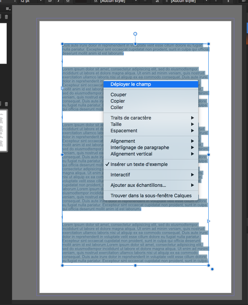This screenshot has width=248, height=305.
Task: Choose Déployer le champ
Action: tap(151, 84)
